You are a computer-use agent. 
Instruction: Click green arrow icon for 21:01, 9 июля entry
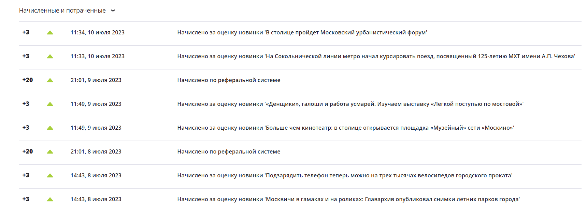point(50,80)
